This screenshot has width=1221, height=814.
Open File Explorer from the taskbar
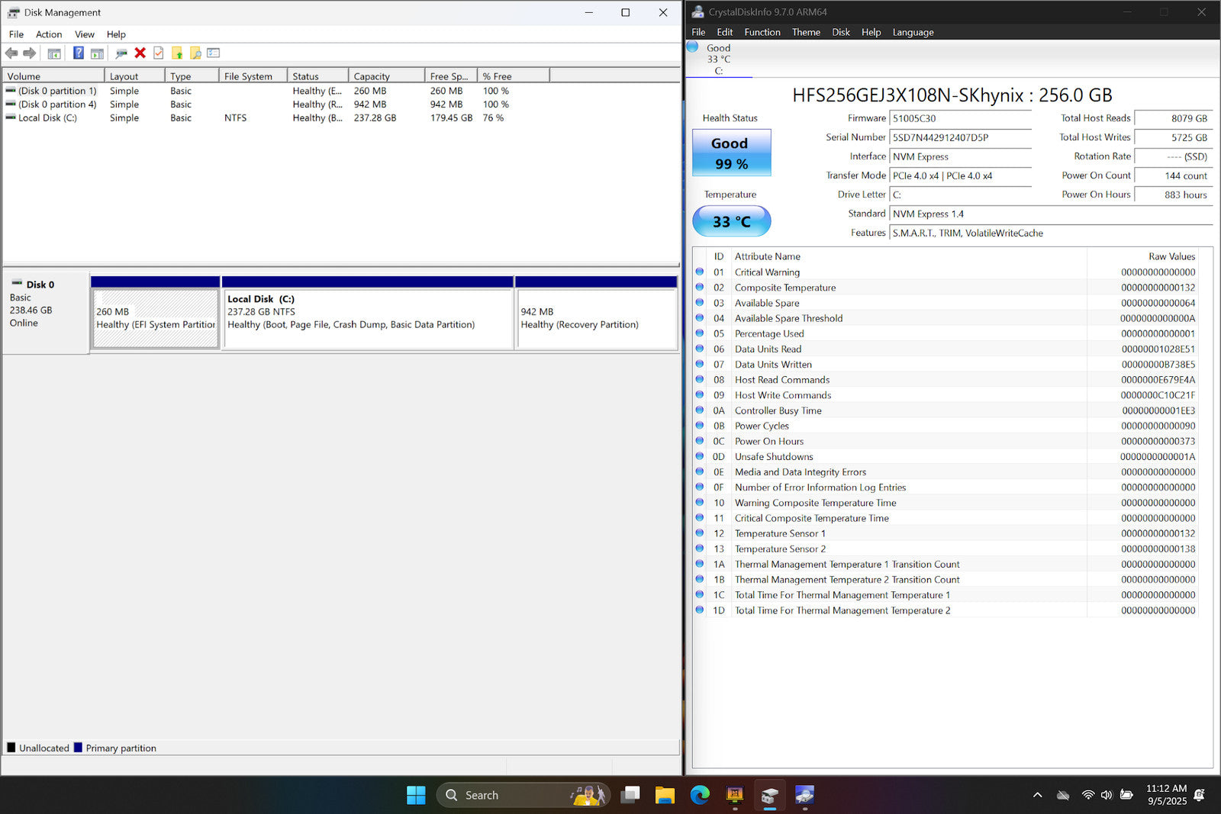[x=665, y=795]
